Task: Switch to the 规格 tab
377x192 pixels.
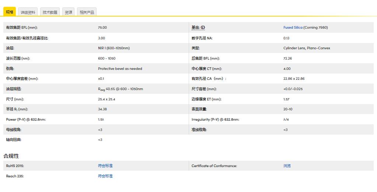Action: [10, 12]
